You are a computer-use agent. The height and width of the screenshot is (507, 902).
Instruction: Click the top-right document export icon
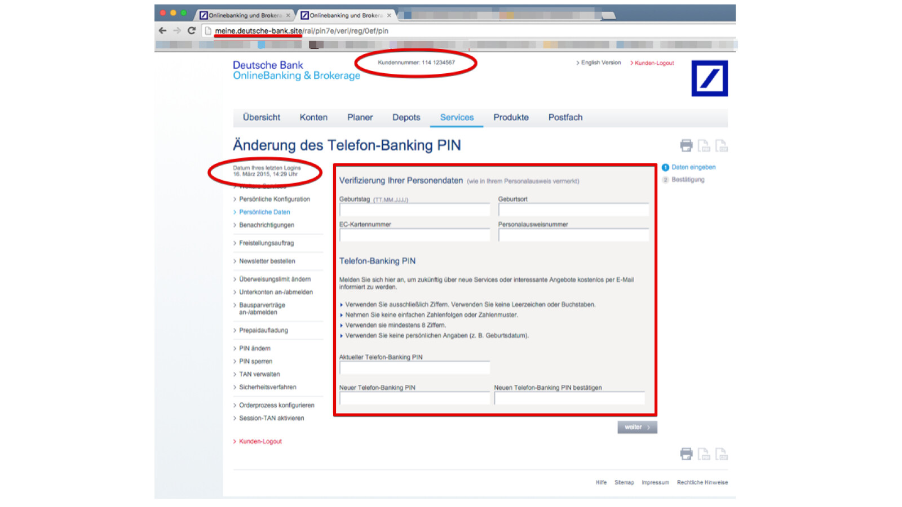pos(721,146)
